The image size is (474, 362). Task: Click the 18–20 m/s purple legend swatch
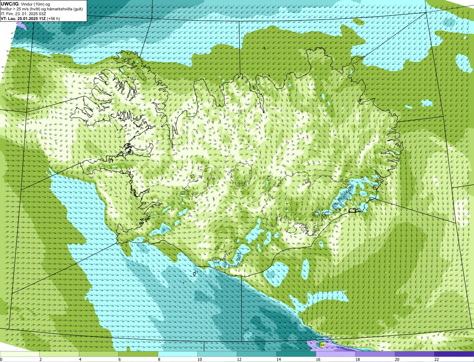[x=375, y=354]
